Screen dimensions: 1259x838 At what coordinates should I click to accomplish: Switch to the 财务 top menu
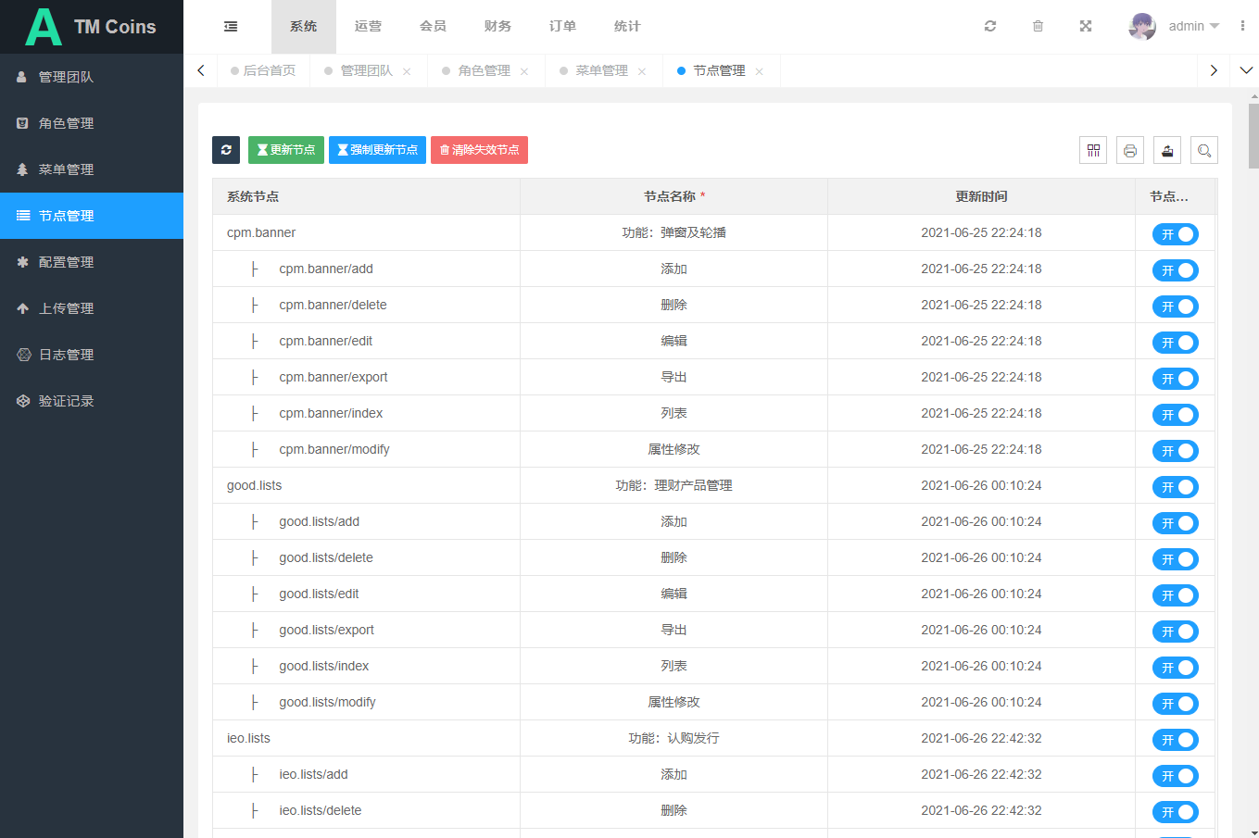tap(497, 27)
